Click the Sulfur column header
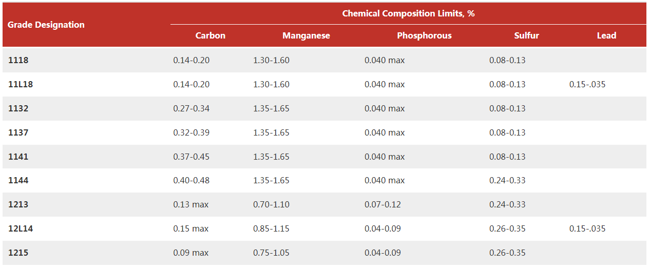Image resolution: width=650 pixels, height=268 pixels. [526, 35]
